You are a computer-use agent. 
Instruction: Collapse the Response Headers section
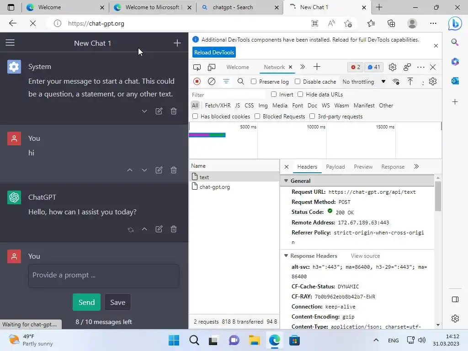[x=286, y=256]
